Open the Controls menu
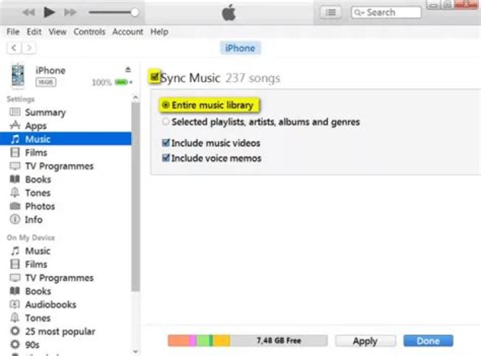Image resolution: width=481 pixels, height=356 pixels. coord(90,31)
